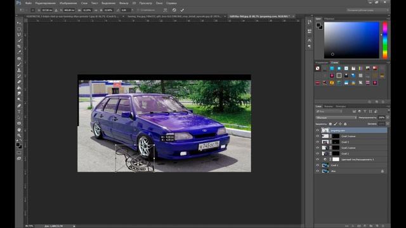Open the layer fill arrow
Image resolution: width=406 pixels, height=228 pixels.
click(388, 124)
